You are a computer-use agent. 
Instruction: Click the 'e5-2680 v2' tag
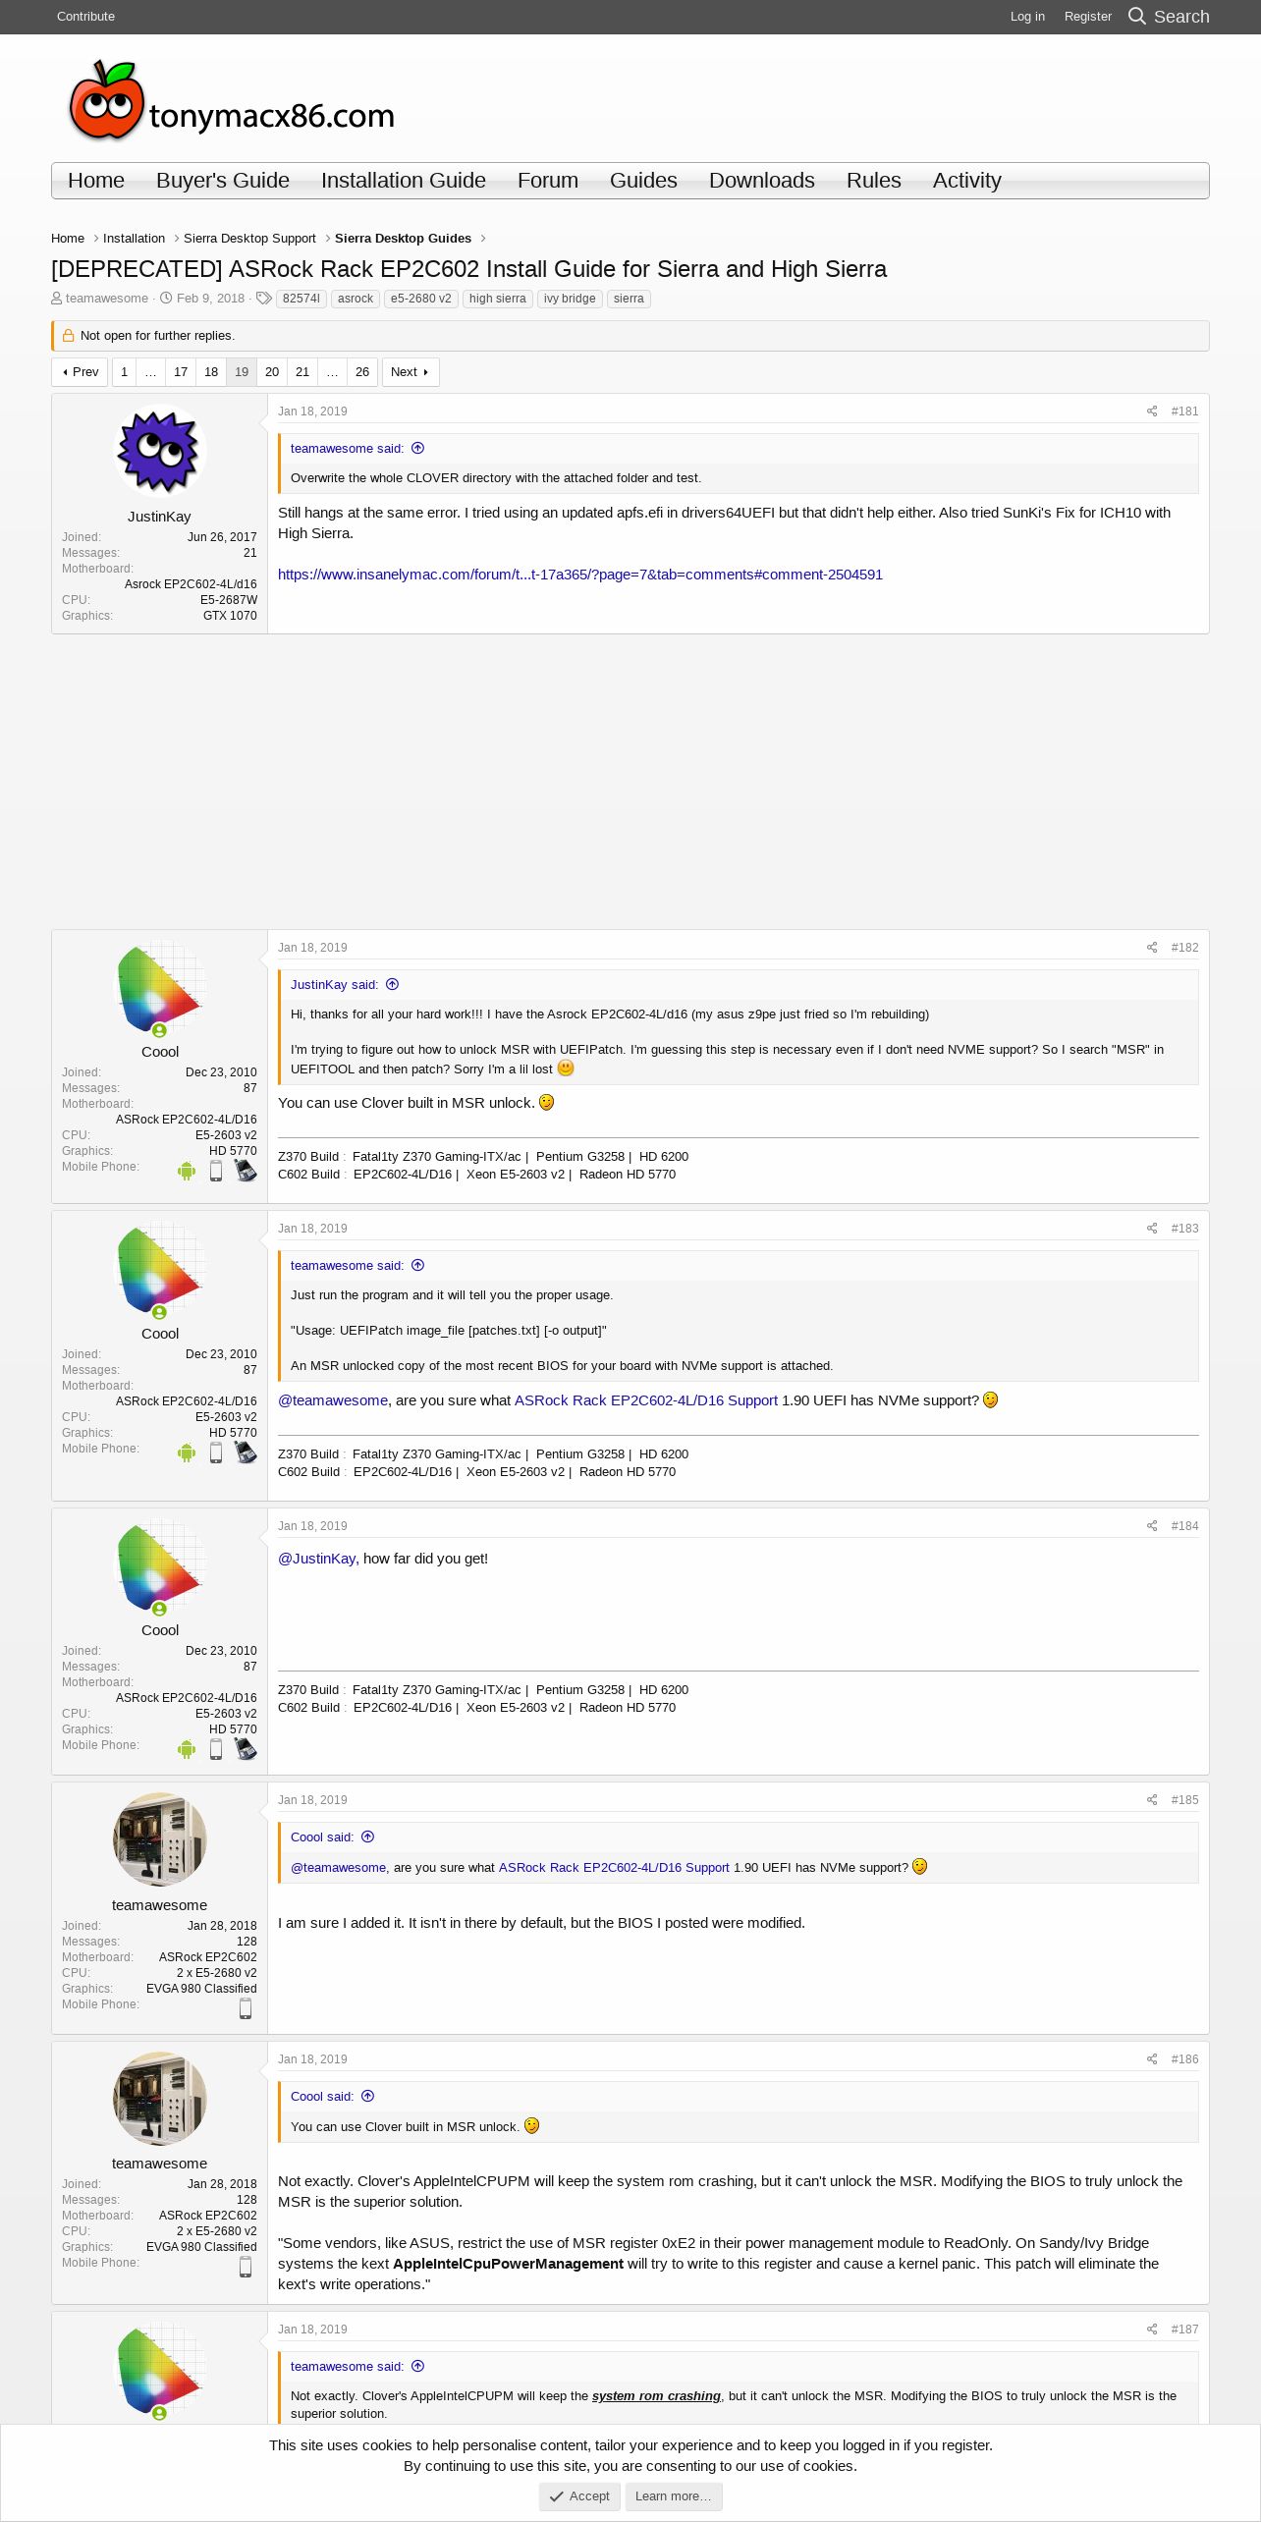click(x=421, y=299)
